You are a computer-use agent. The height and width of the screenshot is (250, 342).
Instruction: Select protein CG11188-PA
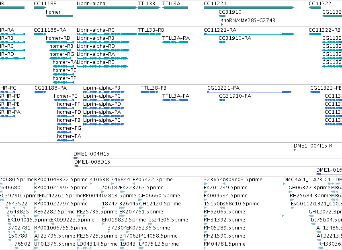coord(40,92)
